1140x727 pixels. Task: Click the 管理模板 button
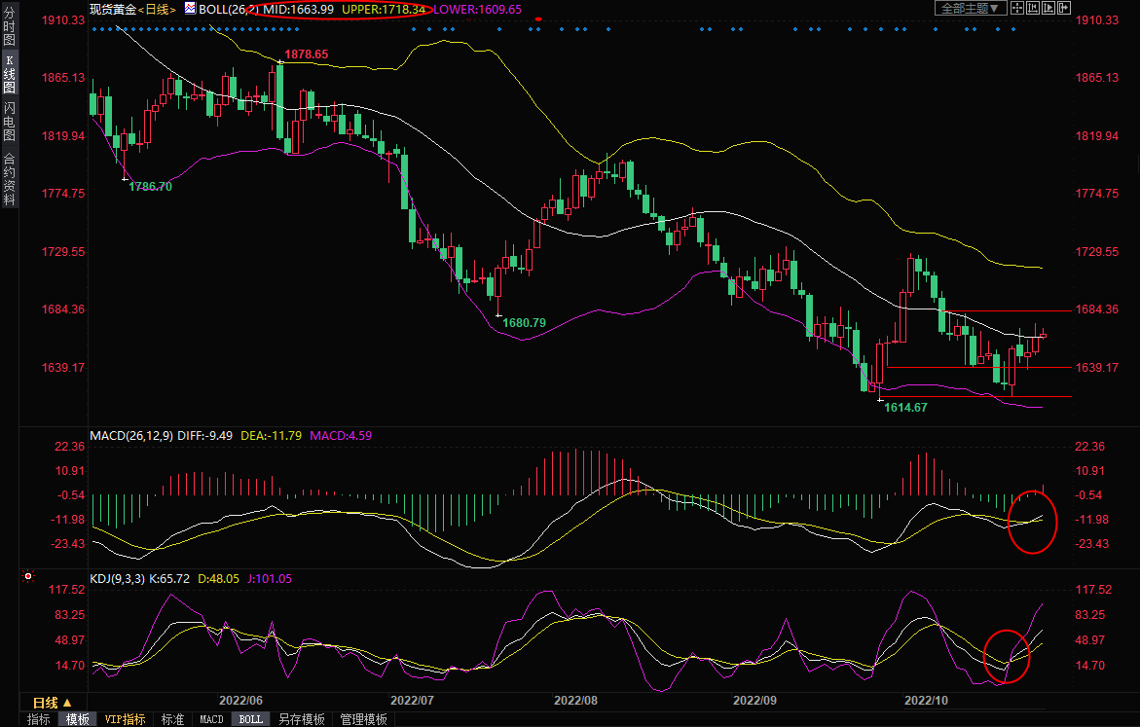click(x=363, y=719)
